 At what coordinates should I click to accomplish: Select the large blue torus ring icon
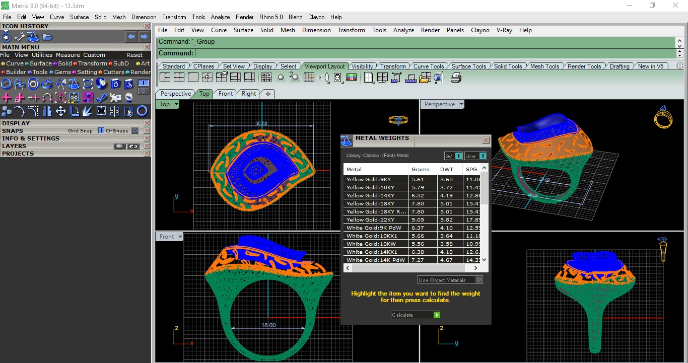click(x=143, y=111)
